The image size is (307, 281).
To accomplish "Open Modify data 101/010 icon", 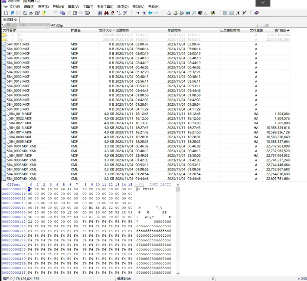I will (x=87, y=13).
